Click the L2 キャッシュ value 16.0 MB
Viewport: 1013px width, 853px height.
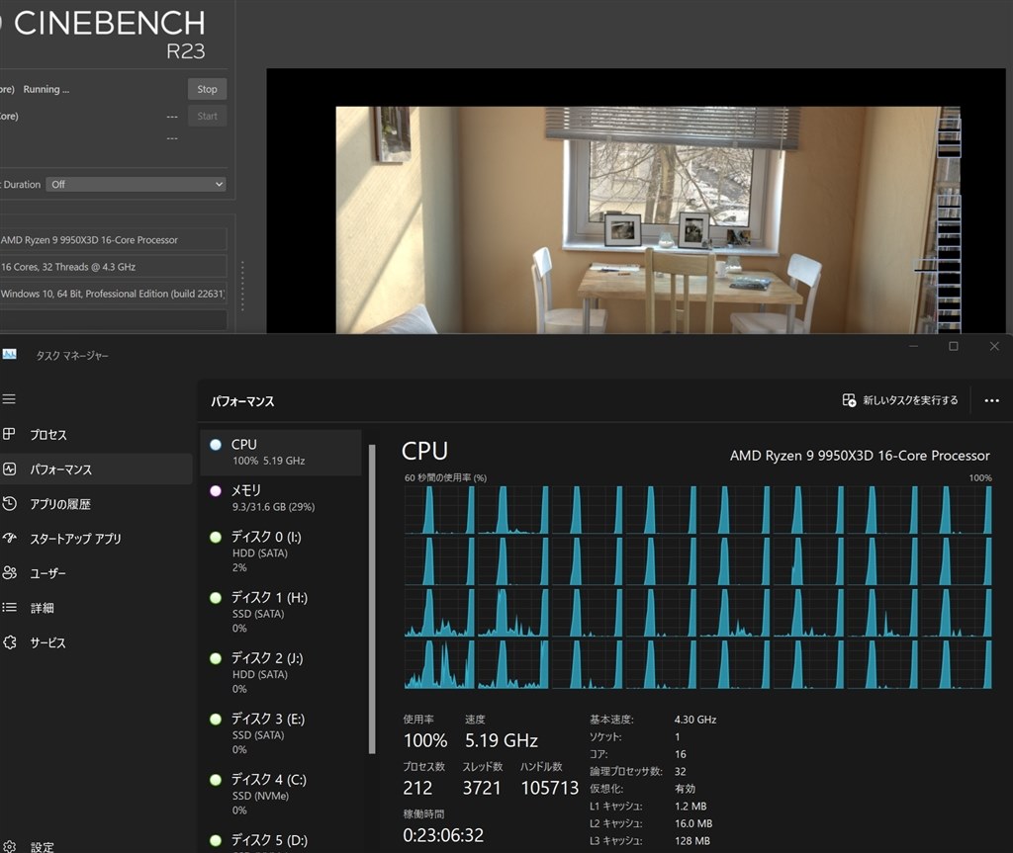coord(693,823)
